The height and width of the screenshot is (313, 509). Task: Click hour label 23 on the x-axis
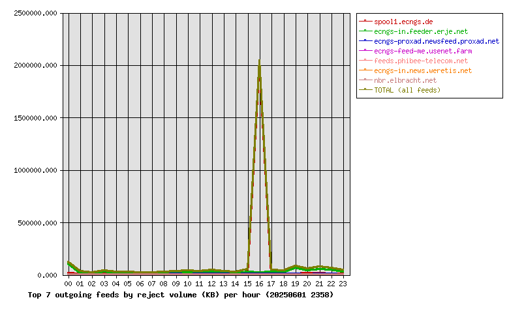click(343, 284)
